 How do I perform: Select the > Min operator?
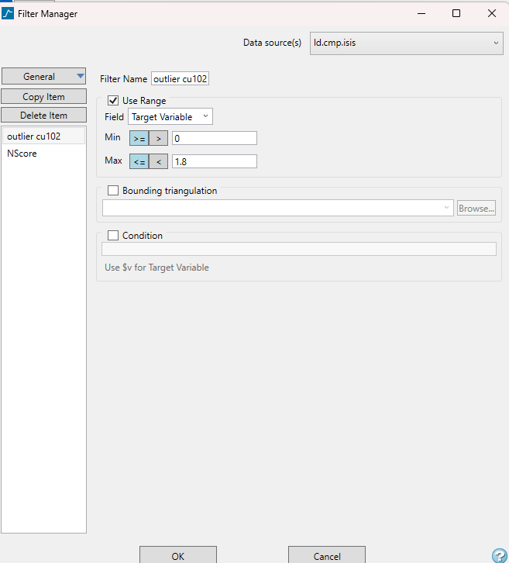pos(159,138)
